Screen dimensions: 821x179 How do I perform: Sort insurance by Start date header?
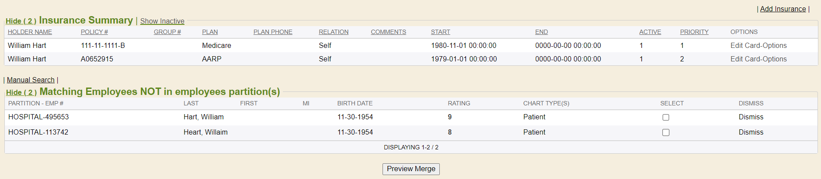[440, 32]
